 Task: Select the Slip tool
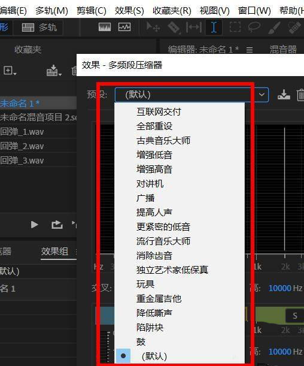tap(194, 28)
